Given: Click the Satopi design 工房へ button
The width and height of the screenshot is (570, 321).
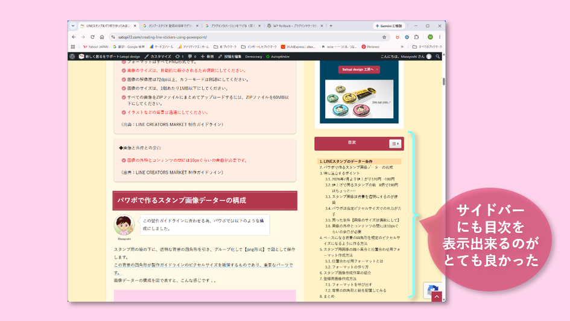Looking at the screenshot, I should point(359,69).
